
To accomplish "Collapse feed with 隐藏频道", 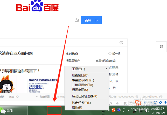I will (43, 97).
